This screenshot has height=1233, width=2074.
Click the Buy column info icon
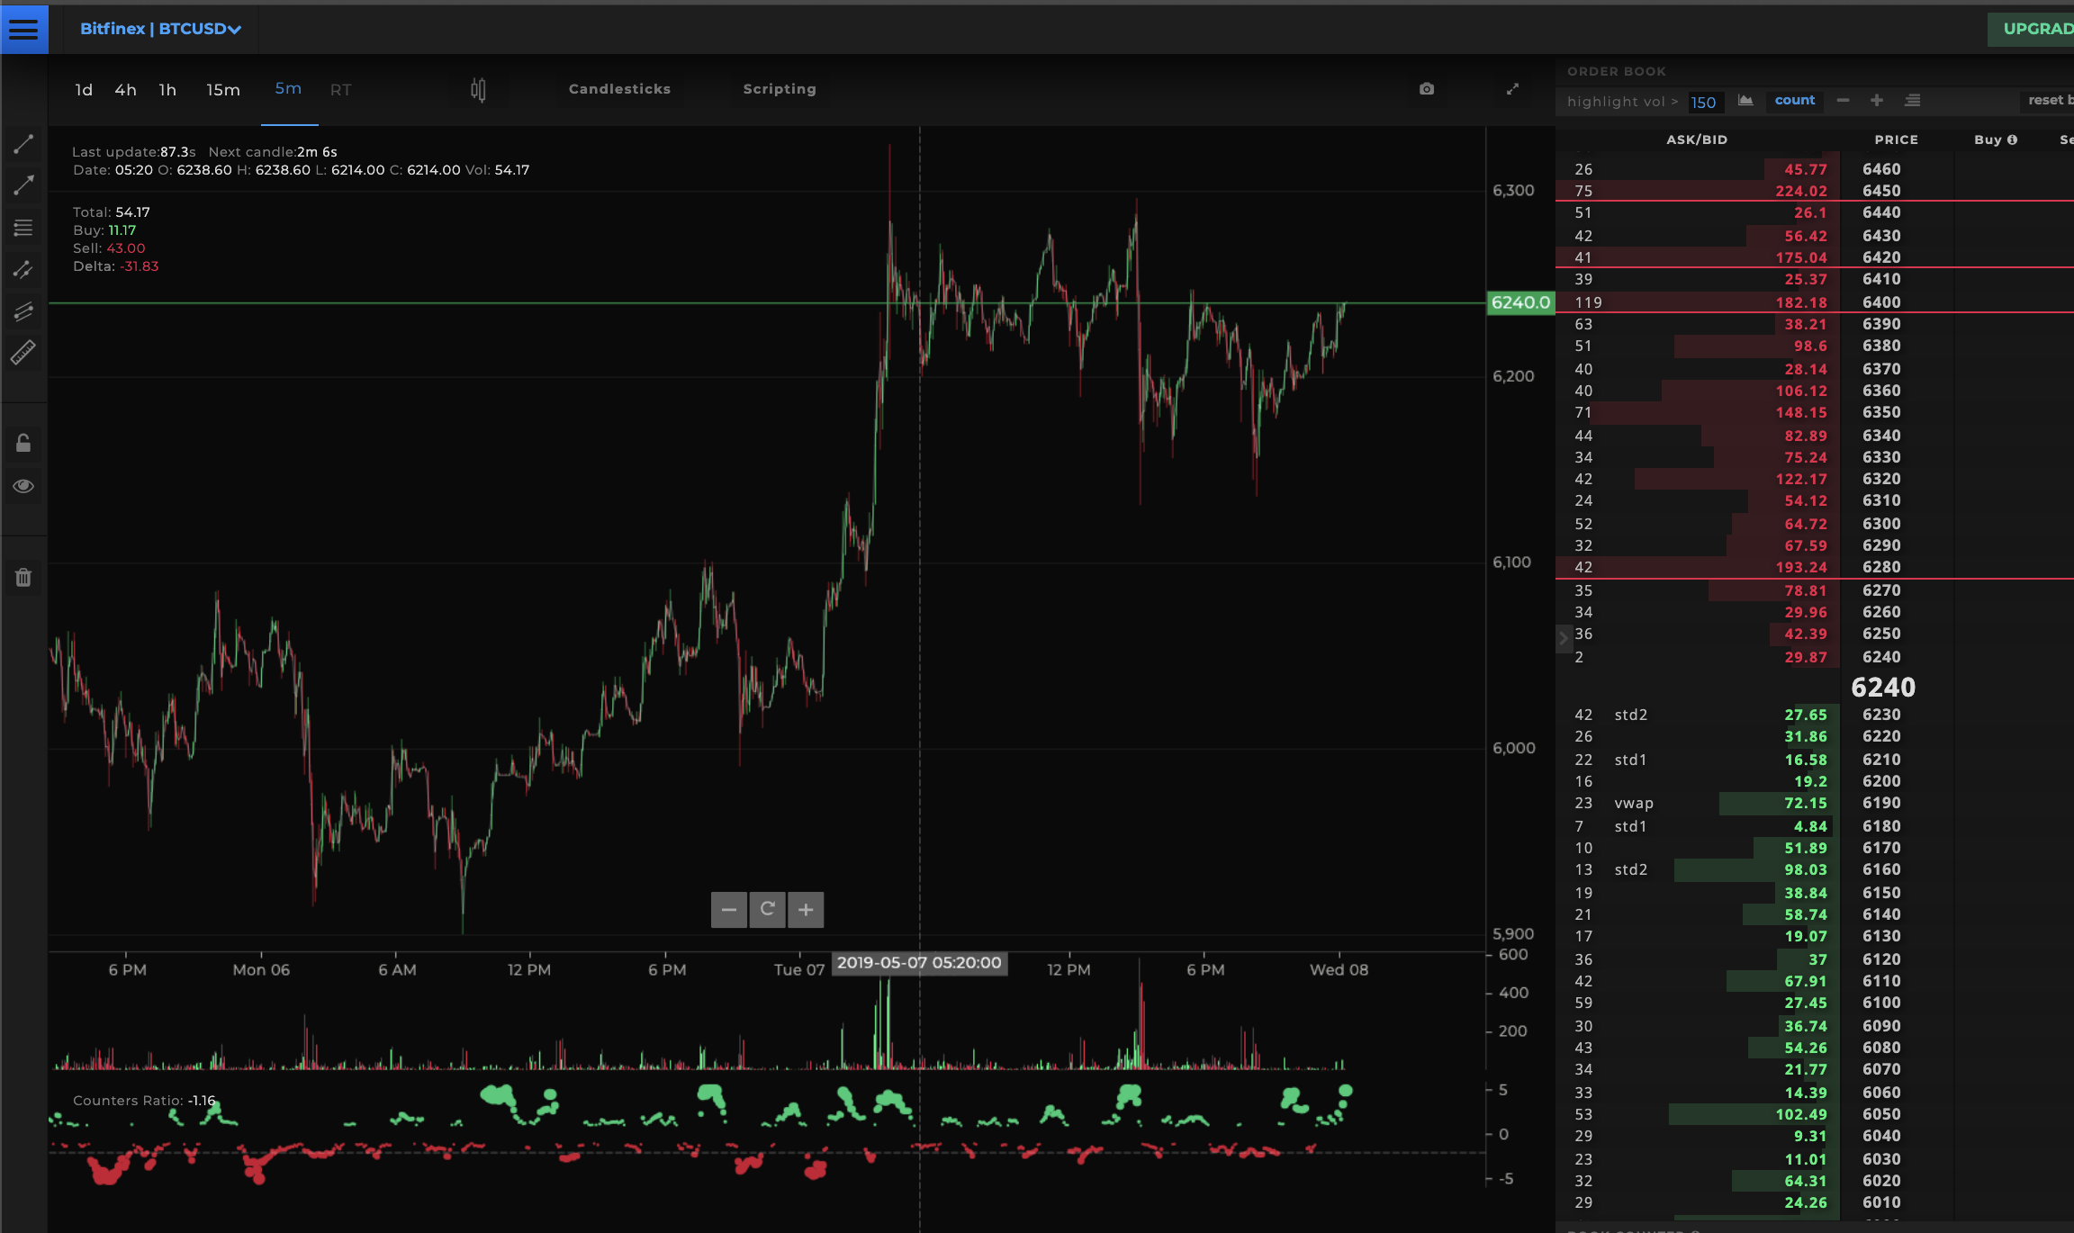pos(2012,139)
